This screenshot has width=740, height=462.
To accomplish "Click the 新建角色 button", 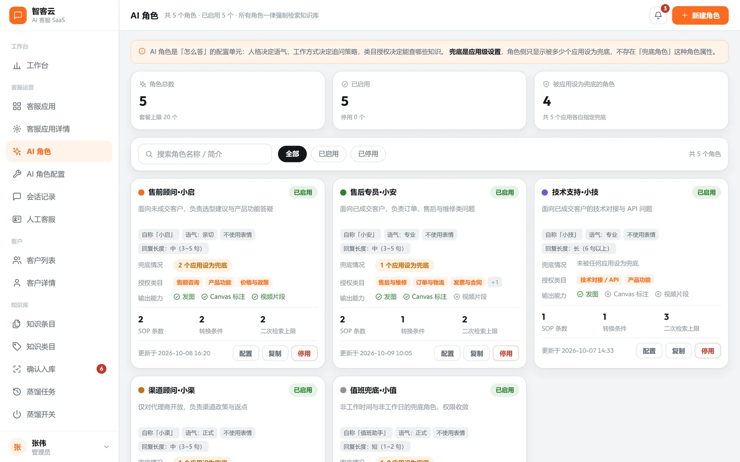I will (700, 15).
